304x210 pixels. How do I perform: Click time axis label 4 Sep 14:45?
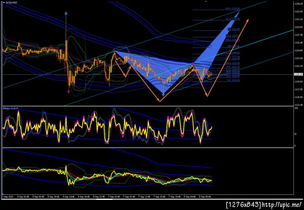pos(69,197)
